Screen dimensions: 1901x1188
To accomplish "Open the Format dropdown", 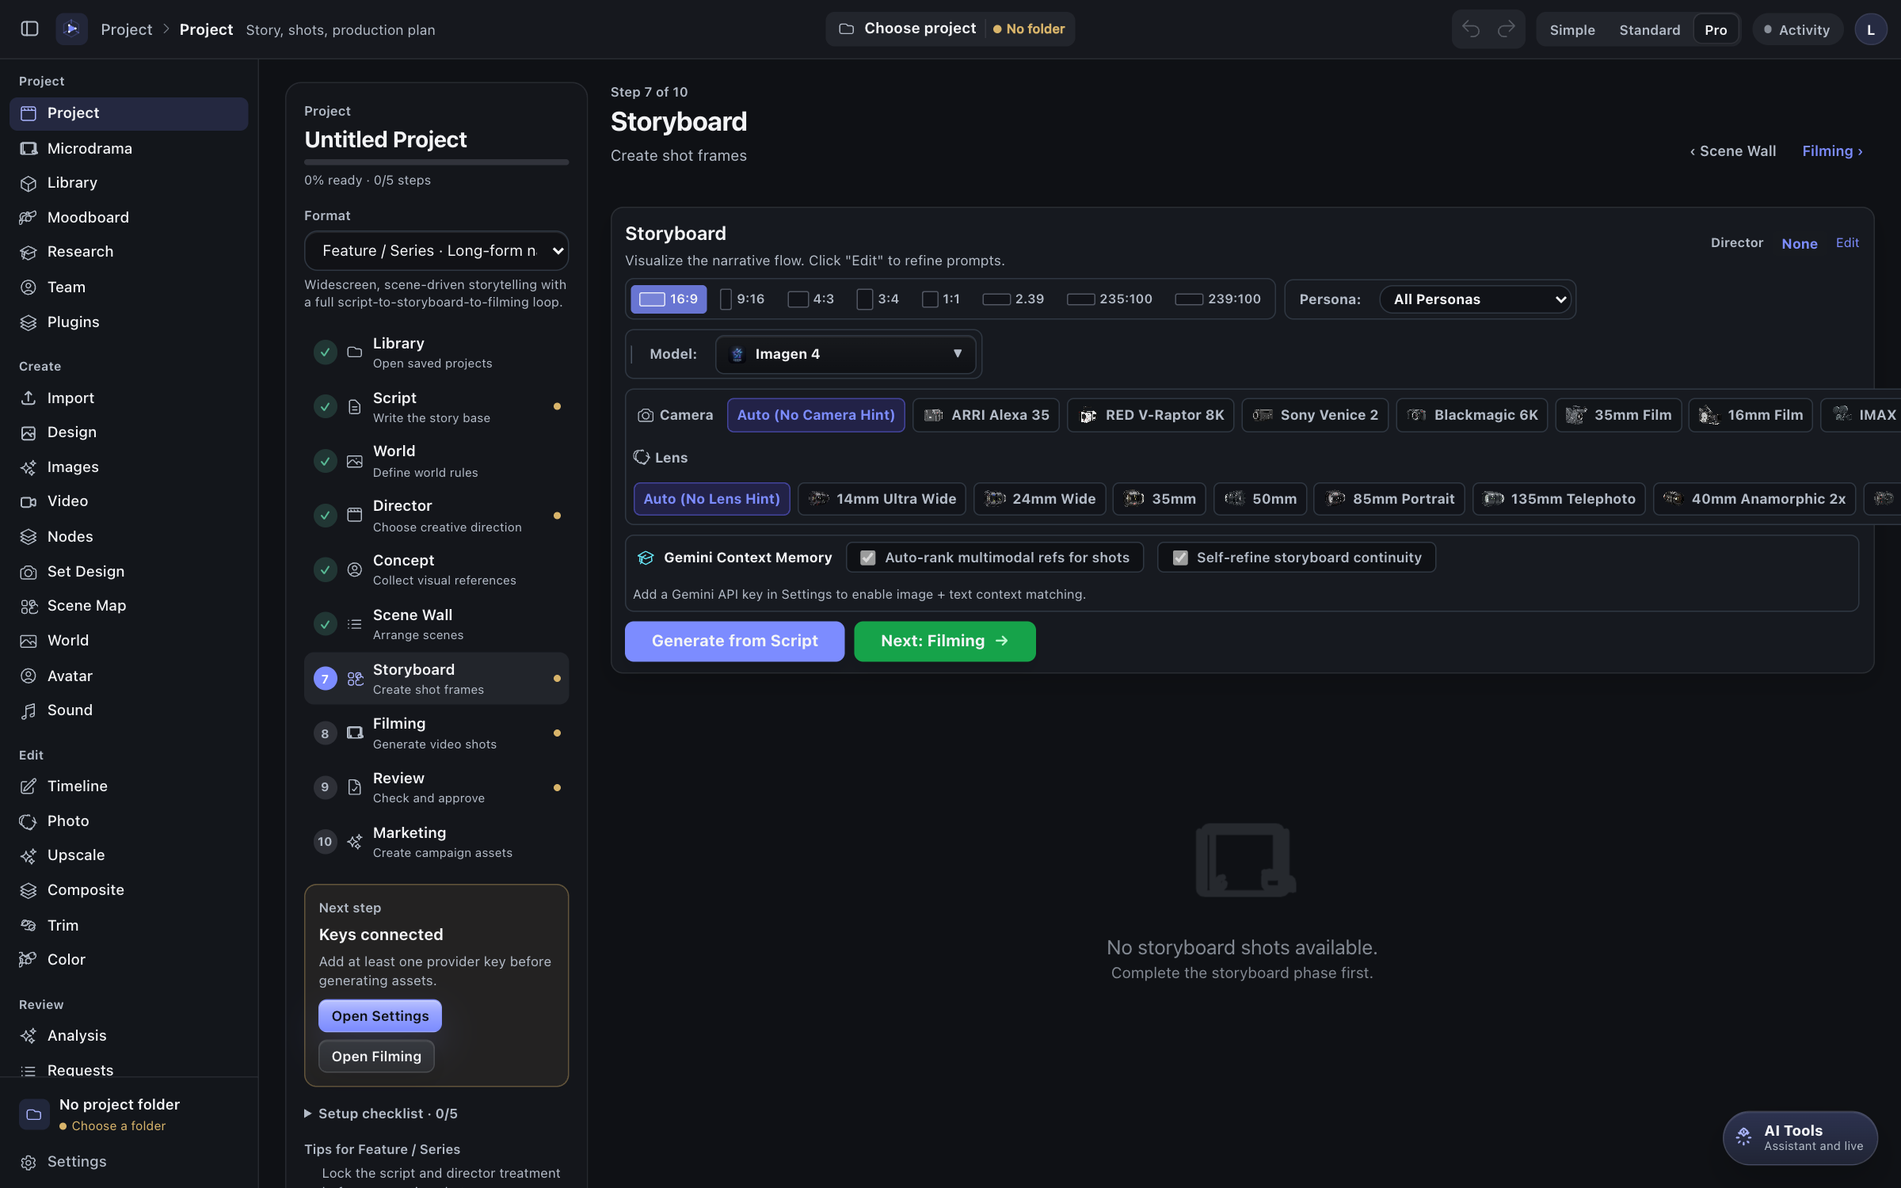I will [436, 250].
